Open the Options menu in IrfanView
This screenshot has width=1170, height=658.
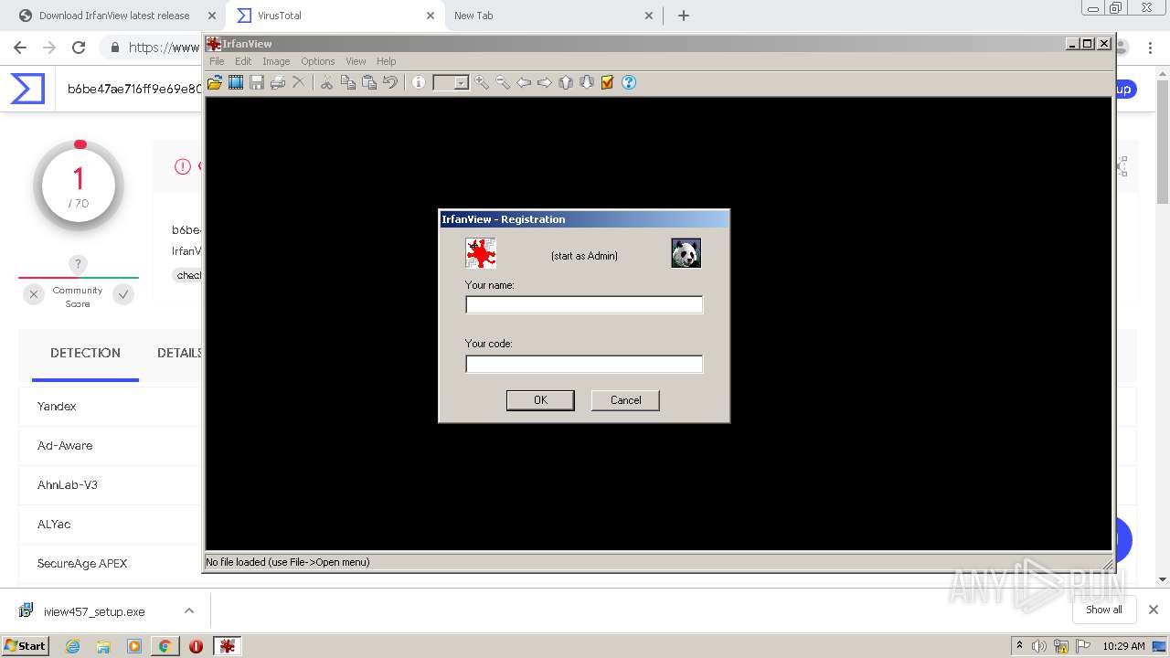click(318, 61)
